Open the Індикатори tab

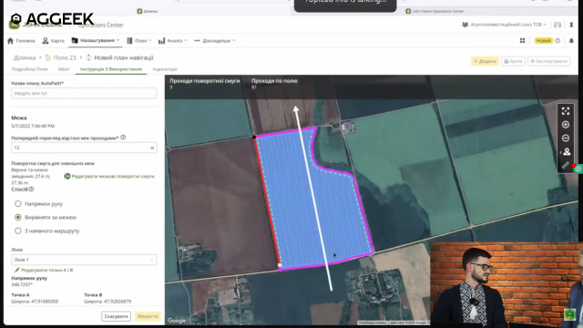pyautogui.click(x=165, y=69)
